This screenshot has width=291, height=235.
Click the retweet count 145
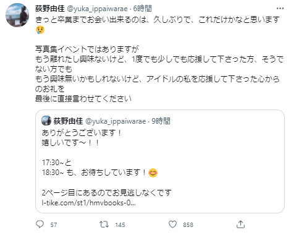tap(120, 224)
